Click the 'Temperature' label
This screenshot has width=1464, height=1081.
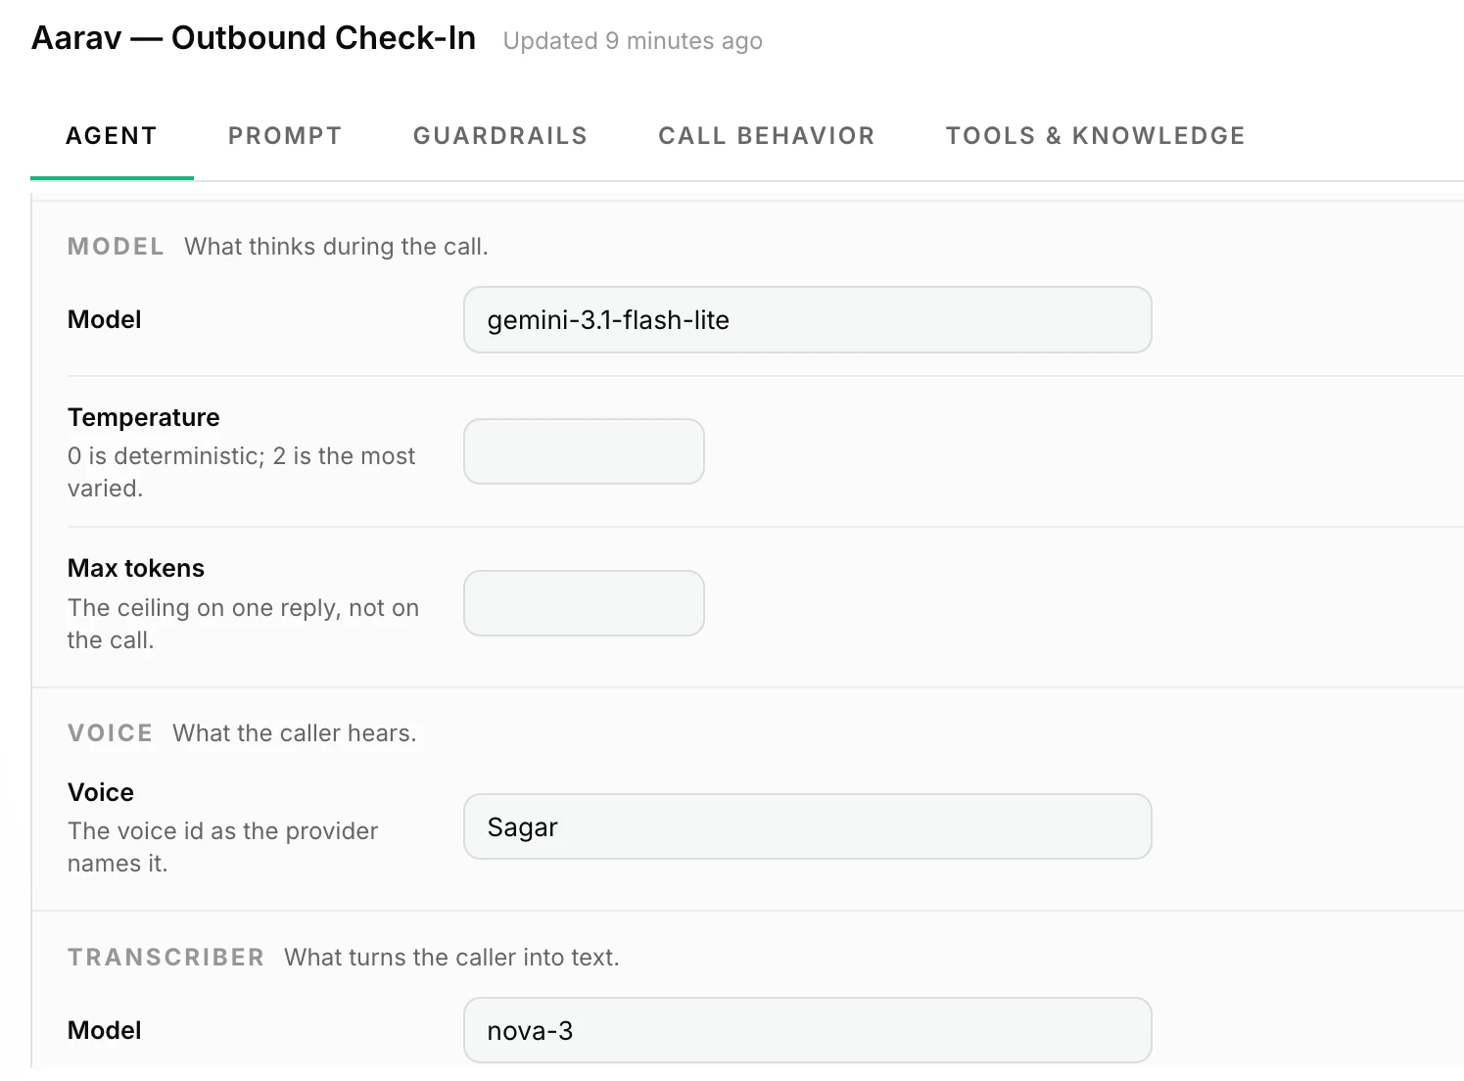tap(144, 417)
